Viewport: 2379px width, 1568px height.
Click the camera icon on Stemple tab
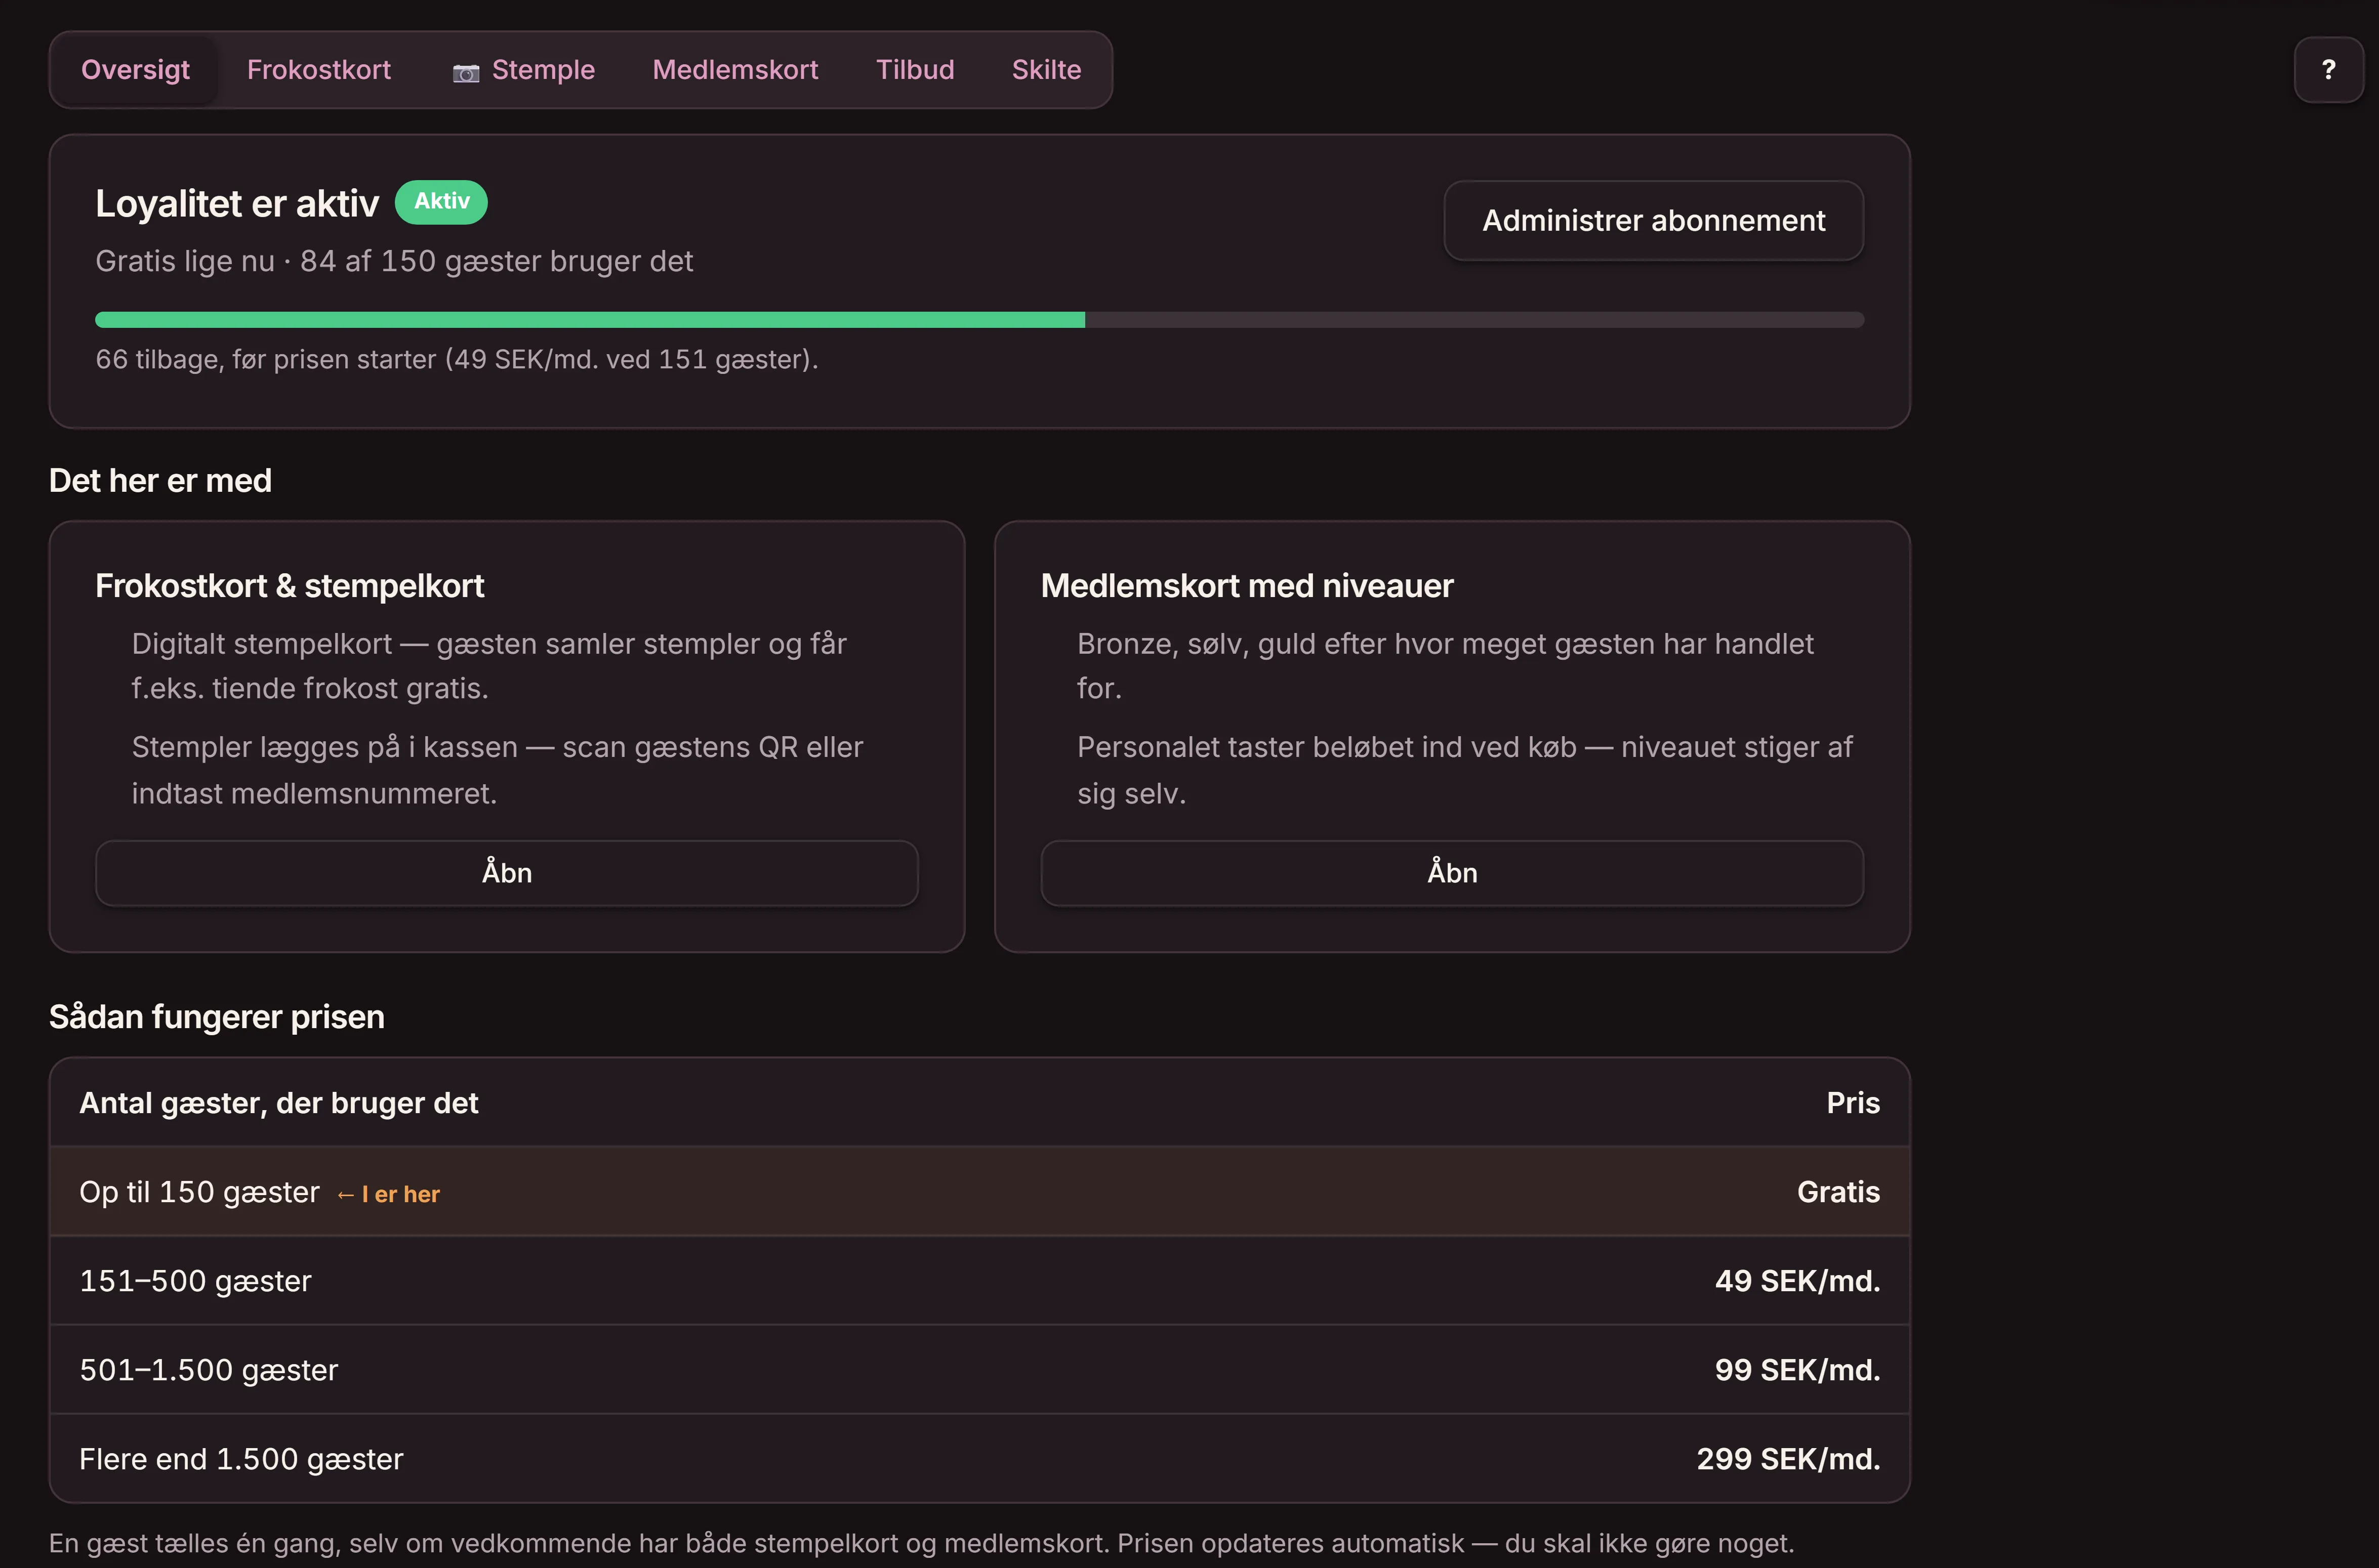(x=465, y=72)
